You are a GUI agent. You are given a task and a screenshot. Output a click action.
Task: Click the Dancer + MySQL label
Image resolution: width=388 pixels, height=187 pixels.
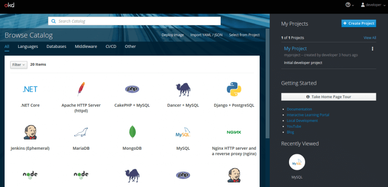[183, 105]
